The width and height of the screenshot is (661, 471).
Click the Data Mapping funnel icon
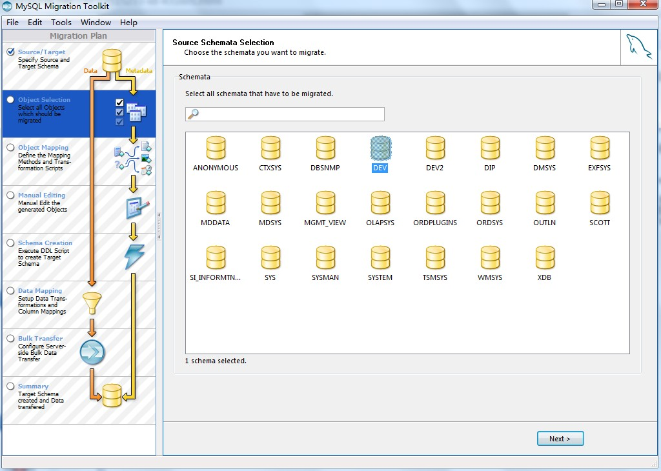(x=92, y=303)
